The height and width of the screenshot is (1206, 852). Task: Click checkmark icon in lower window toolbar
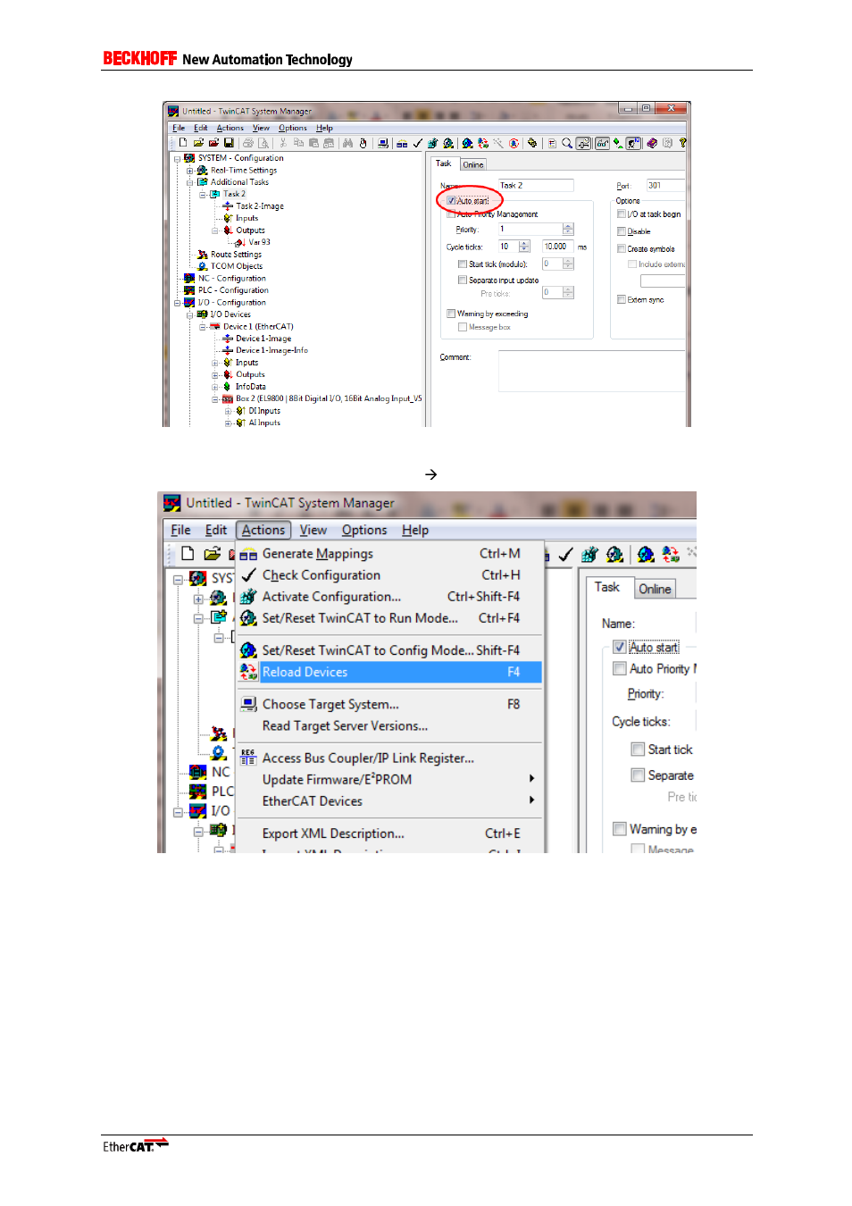(x=565, y=555)
